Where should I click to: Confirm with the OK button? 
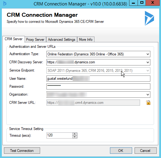[121, 151]
